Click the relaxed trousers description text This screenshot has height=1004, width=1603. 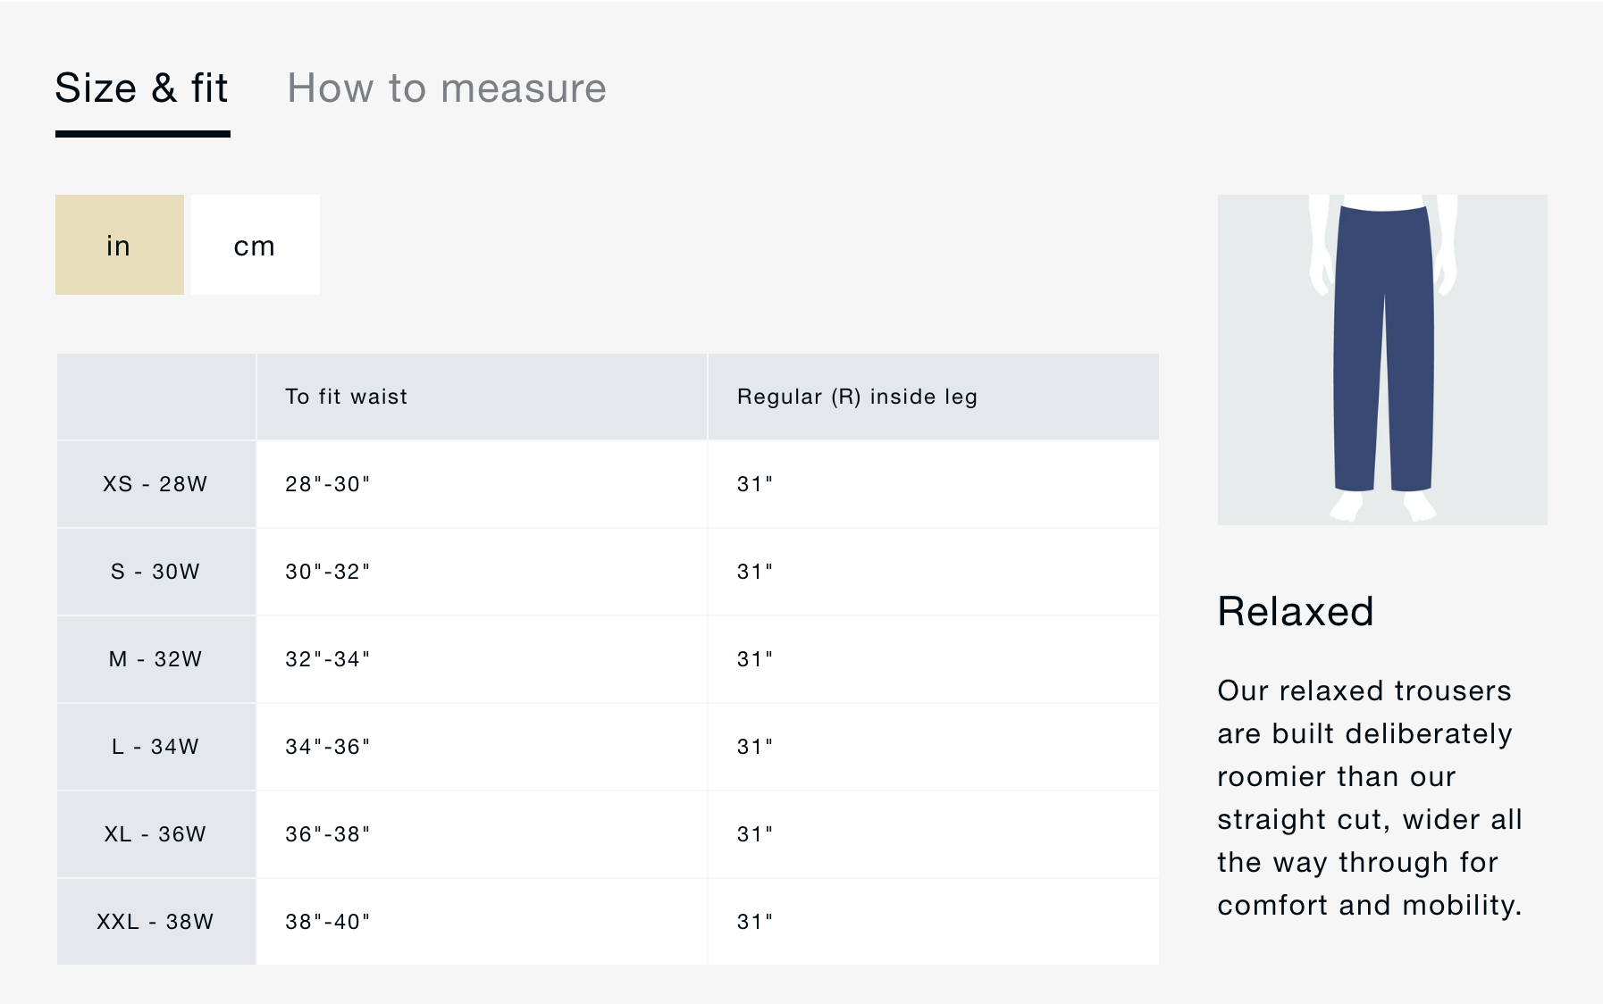[x=1369, y=798]
